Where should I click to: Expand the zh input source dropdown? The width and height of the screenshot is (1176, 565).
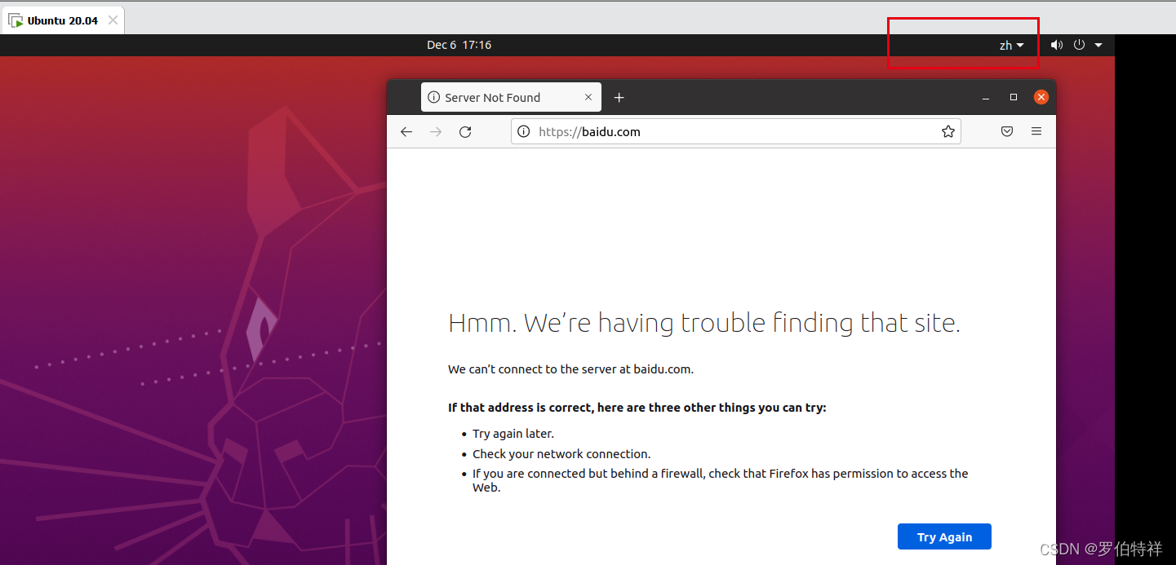point(1011,46)
